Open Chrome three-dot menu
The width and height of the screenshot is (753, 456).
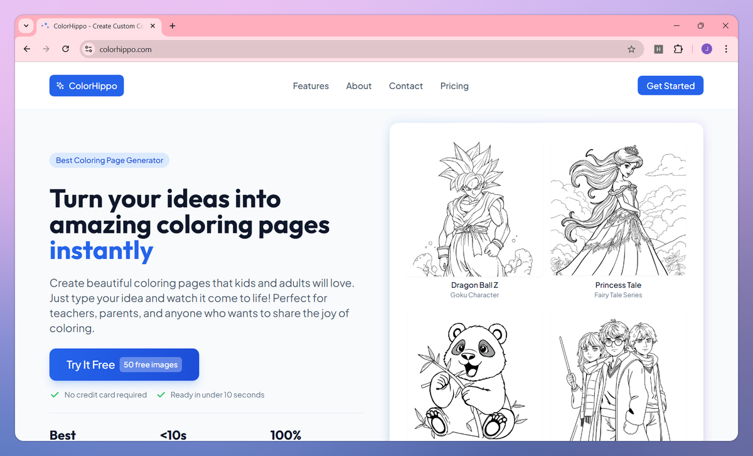tap(726, 49)
